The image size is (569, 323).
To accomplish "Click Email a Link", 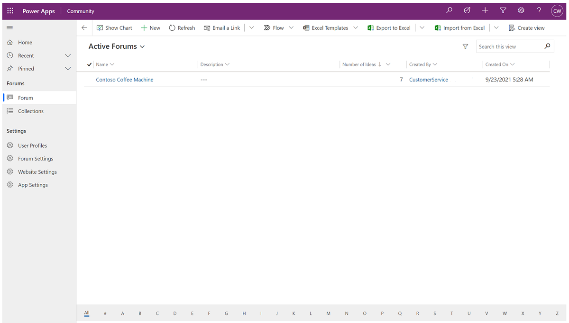I will [x=222, y=28].
